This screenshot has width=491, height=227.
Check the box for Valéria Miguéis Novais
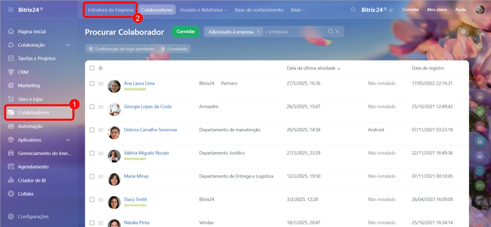click(x=92, y=153)
